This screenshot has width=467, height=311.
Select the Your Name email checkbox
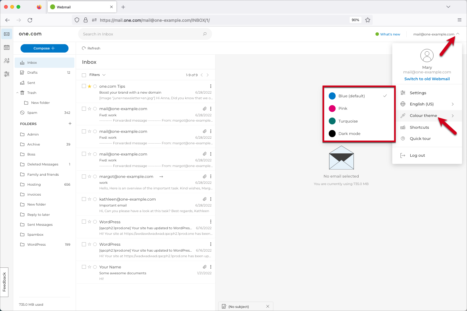[84, 267]
